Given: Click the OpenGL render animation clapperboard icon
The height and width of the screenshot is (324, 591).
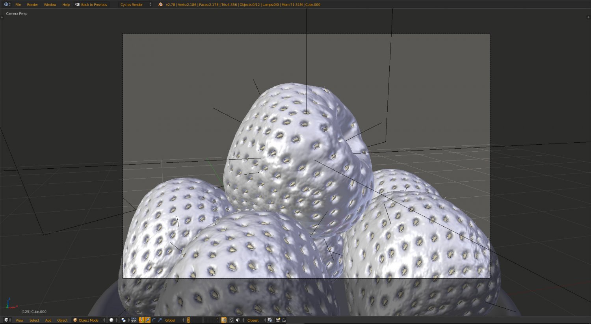Looking at the screenshot, I should point(284,320).
